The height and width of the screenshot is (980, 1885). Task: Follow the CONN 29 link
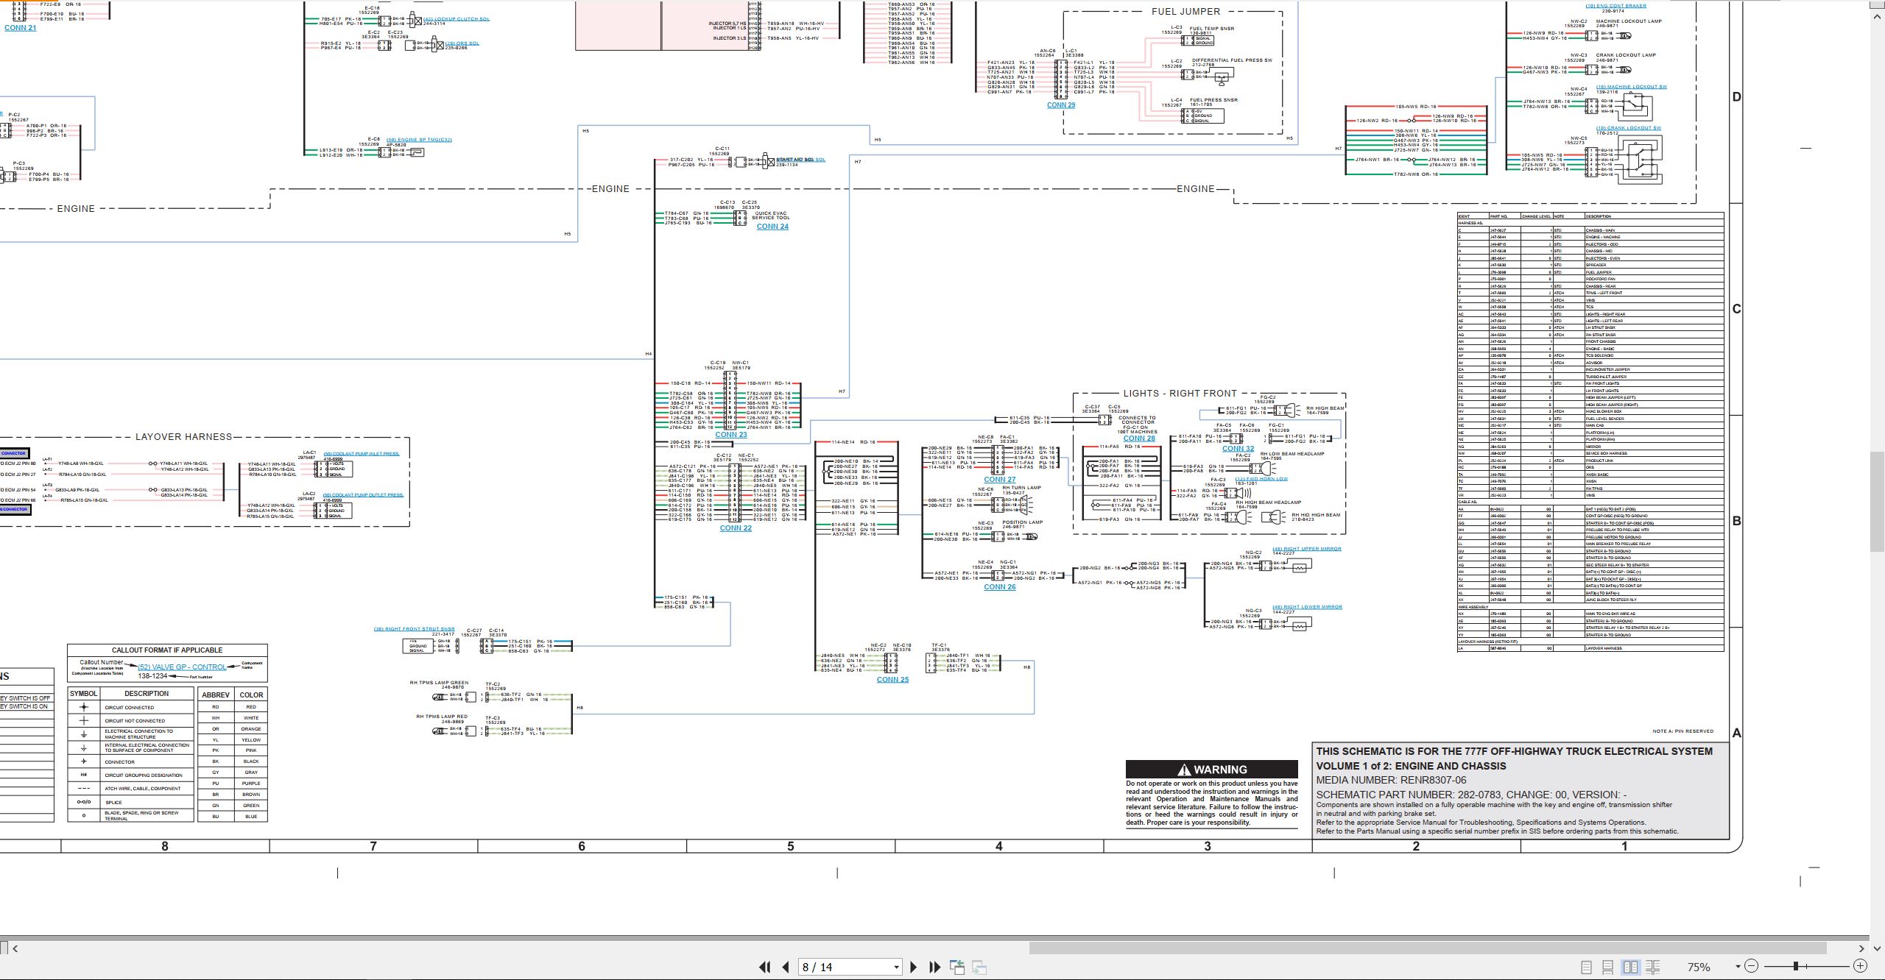click(x=1061, y=105)
